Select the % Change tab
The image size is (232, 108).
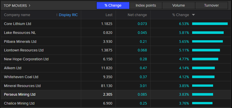click(113, 5)
